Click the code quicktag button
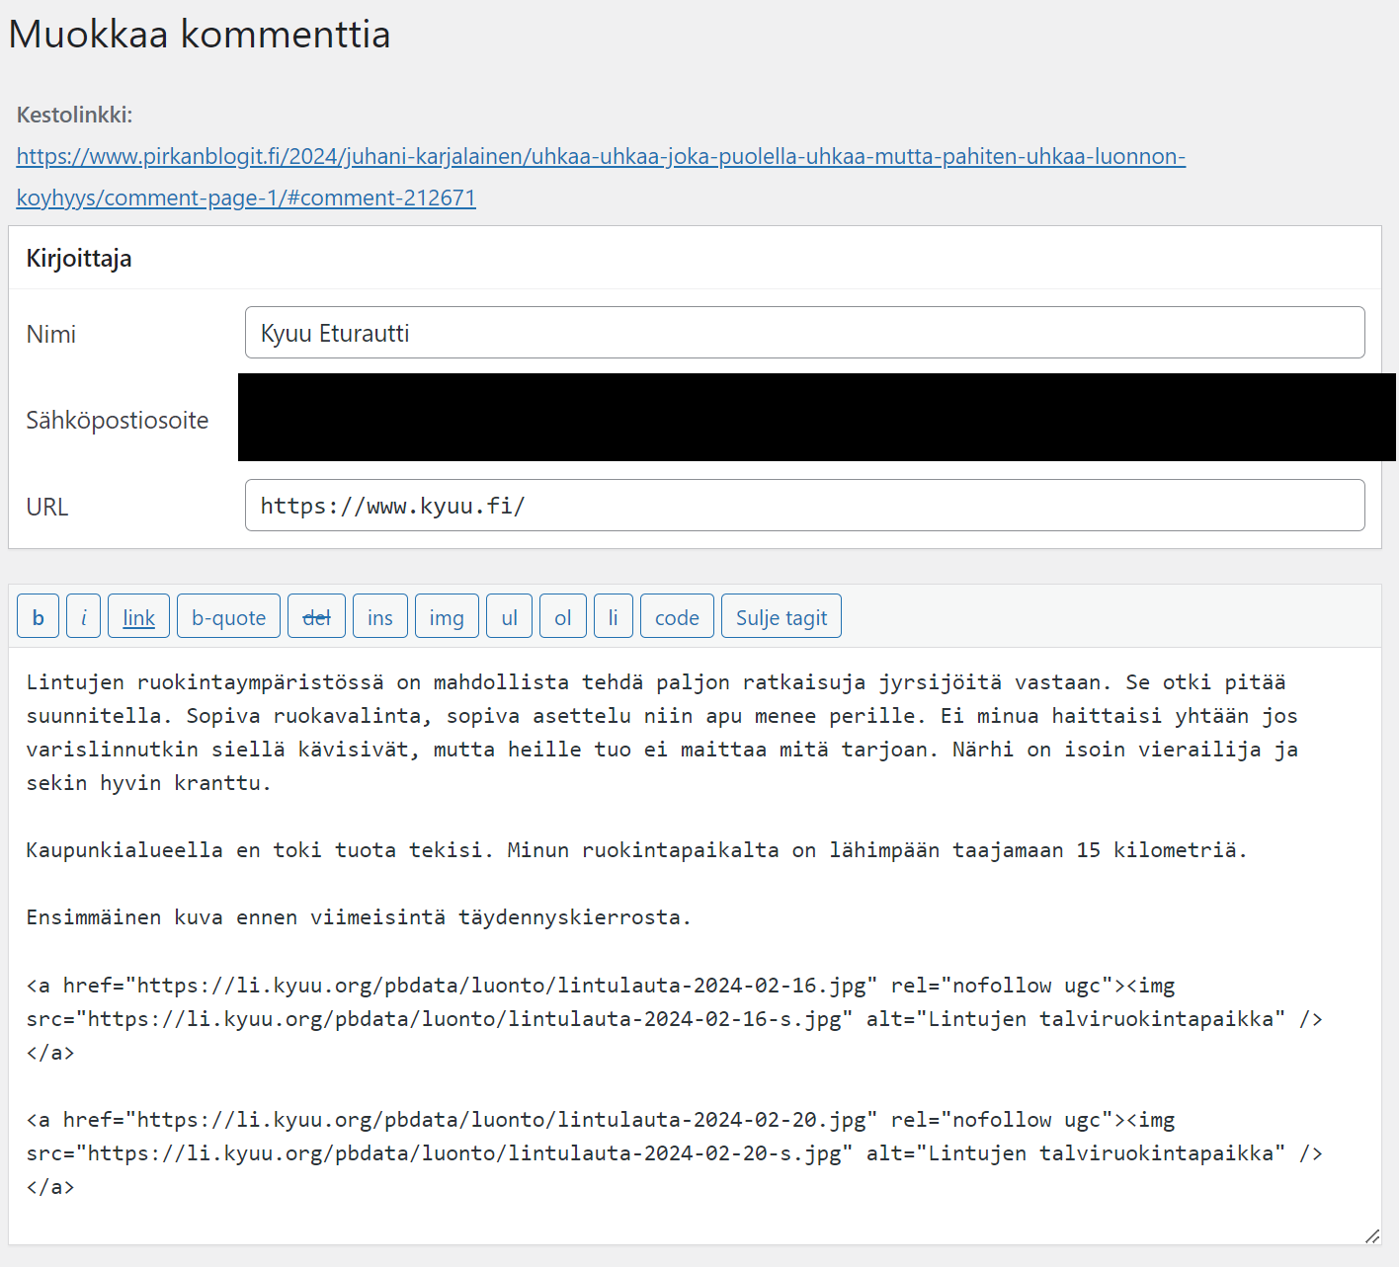1399x1267 pixels. point(677,617)
